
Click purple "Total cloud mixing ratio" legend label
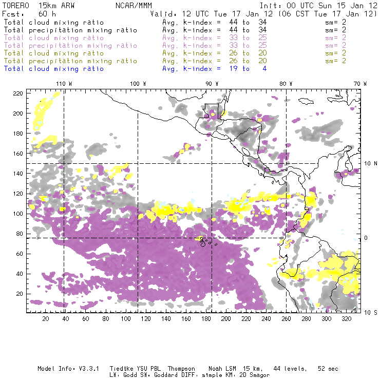pyautogui.click(x=54, y=38)
